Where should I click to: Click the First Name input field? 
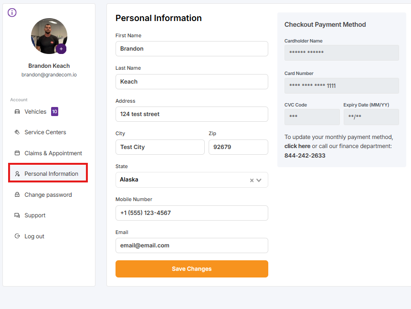191,49
